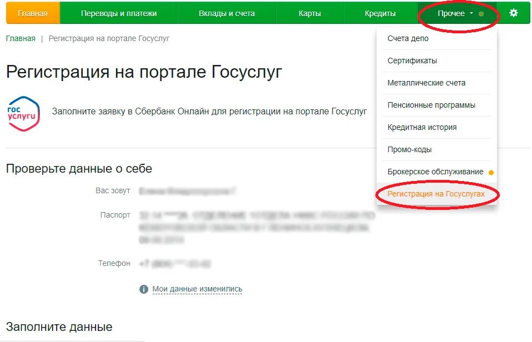Click "Мои данные изменились" link
This screenshot has width=532, height=342.
pyautogui.click(x=197, y=289)
